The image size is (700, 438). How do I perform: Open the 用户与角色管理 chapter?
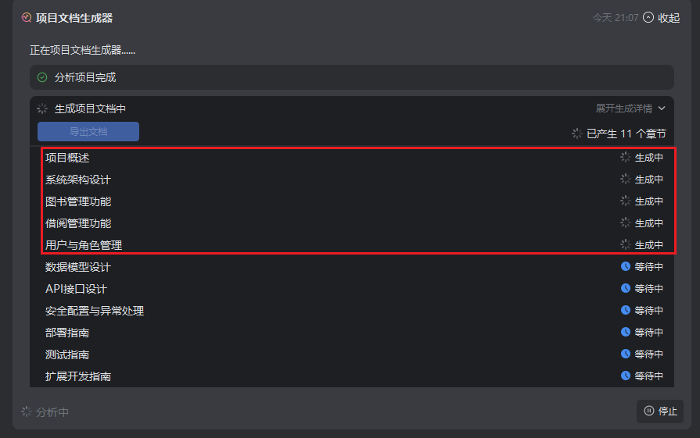(84, 245)
